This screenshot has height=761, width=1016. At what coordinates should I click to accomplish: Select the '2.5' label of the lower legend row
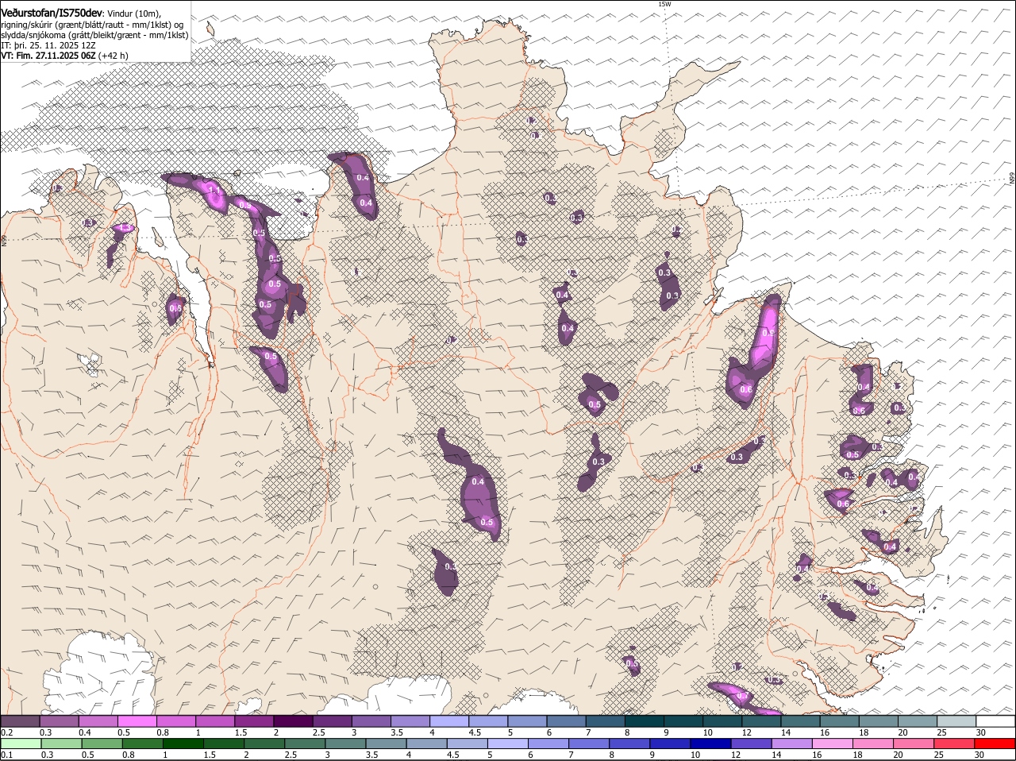coord(291,755)
